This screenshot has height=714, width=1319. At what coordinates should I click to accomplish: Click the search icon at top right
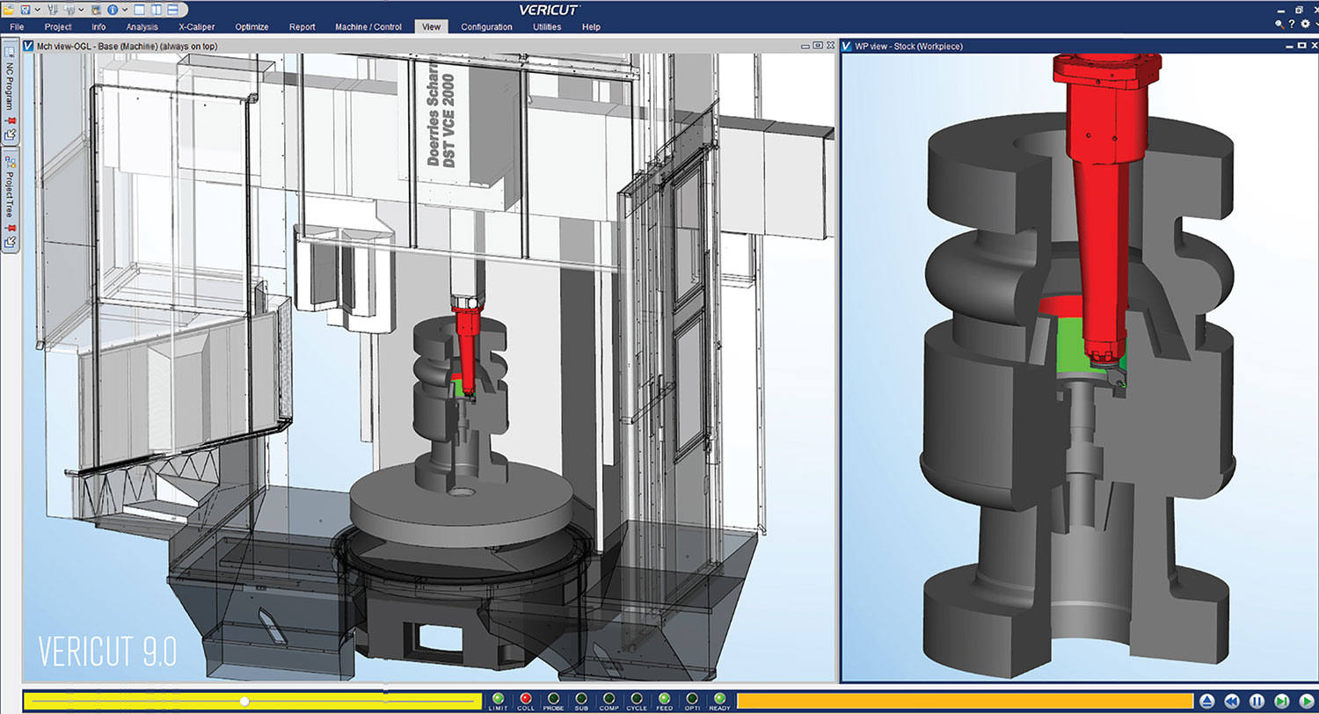click(x=1279, y=24)
